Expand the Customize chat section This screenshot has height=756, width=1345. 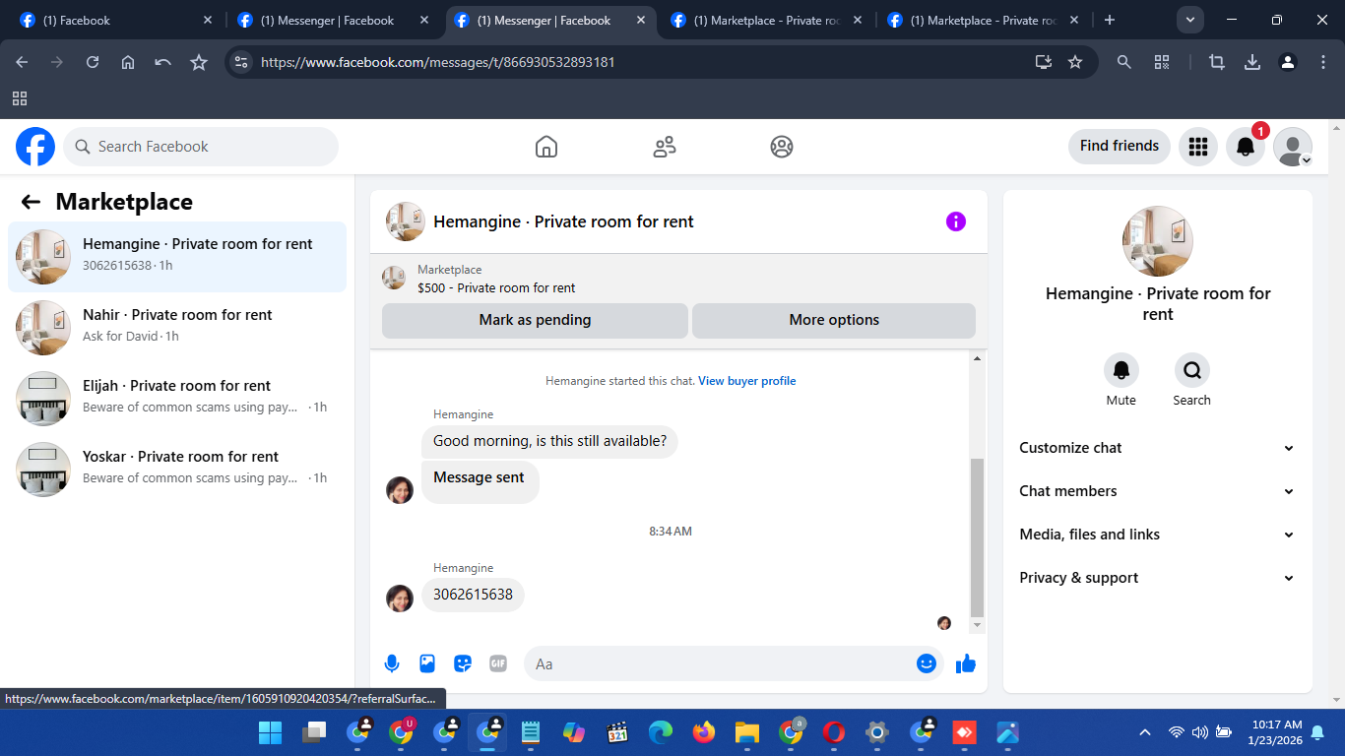1157,448
